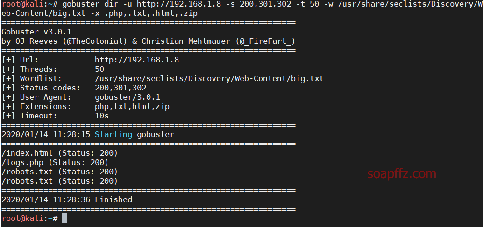
Task: Click the Finished timestamp line
Action: coord(67,199)
